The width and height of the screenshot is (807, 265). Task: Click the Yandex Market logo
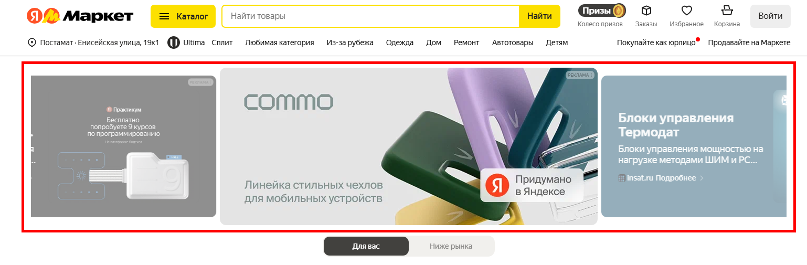pos(80,16)
